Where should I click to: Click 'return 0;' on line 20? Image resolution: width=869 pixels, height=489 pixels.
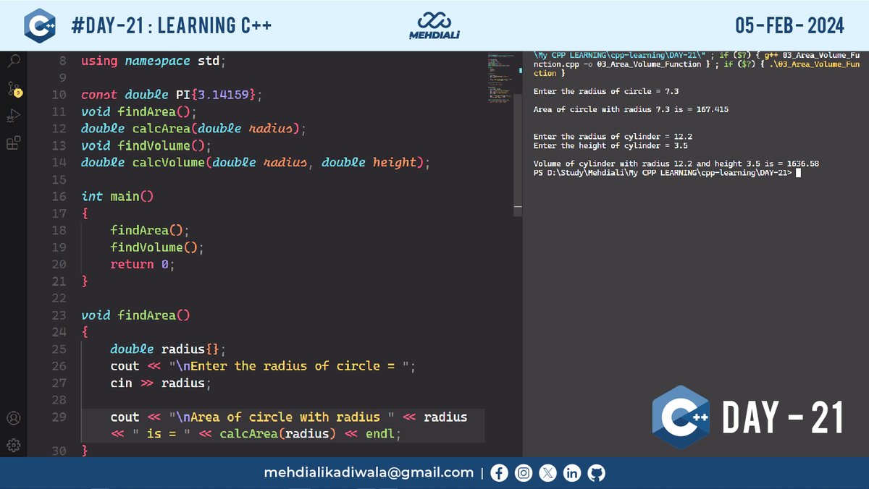tap(143, 265)
